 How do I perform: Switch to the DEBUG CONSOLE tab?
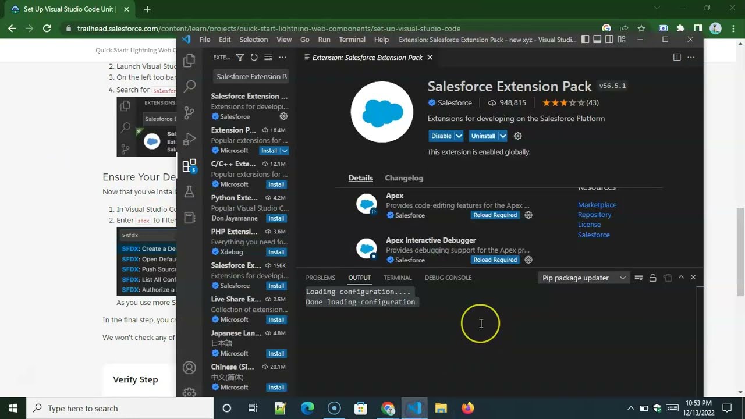448,278
